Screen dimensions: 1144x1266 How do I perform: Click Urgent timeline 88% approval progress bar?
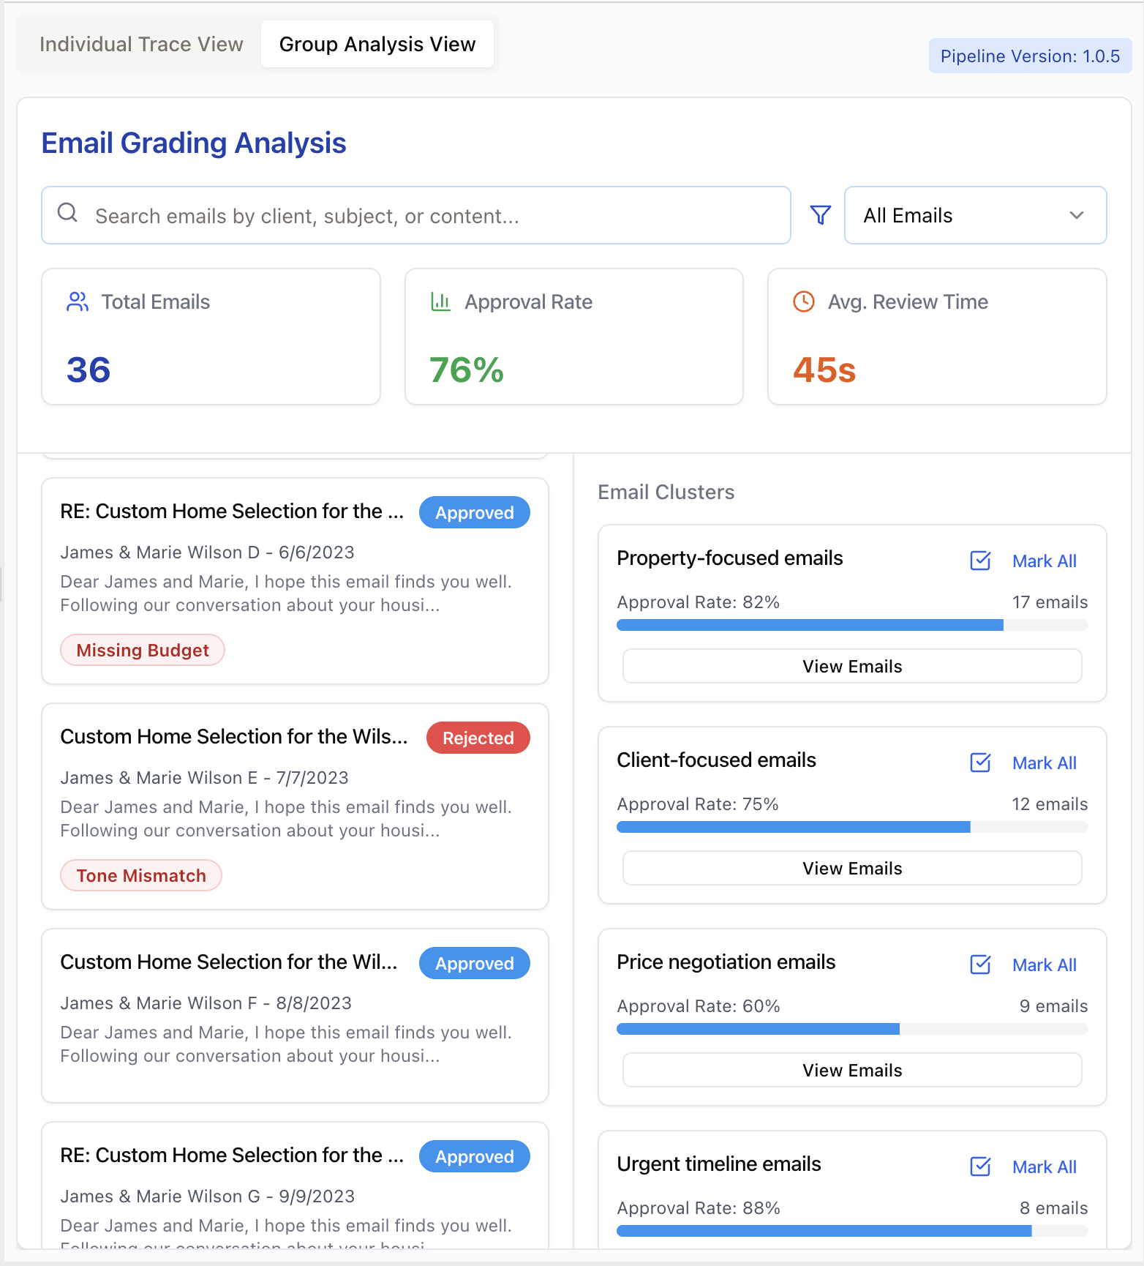pos(852,1231)
